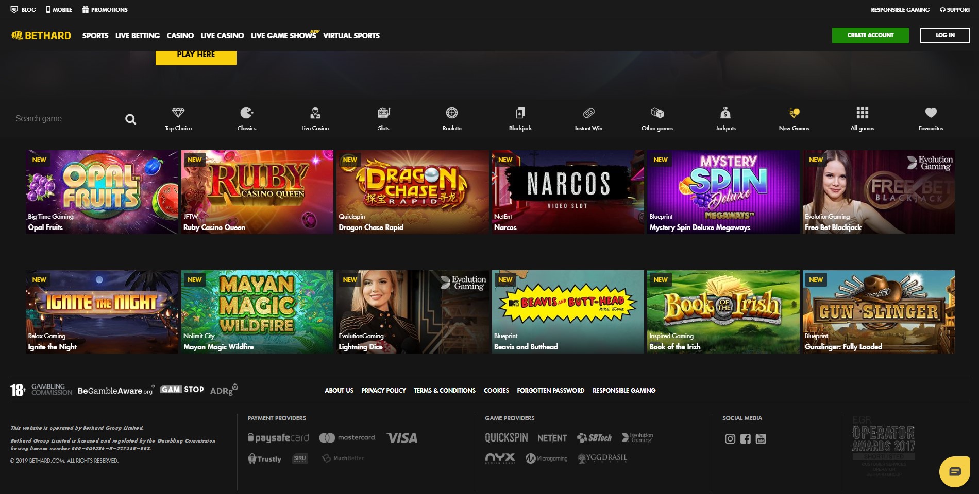Screen dimensions: 979x494
Task: Open the Lightning Dice game tile
Action: point(413,312)
